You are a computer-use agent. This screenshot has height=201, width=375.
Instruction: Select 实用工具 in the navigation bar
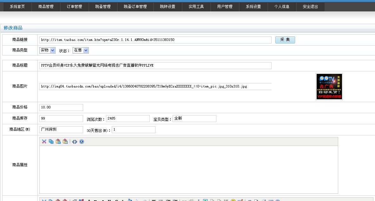point(196,7)
